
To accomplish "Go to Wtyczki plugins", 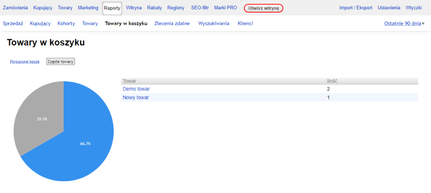I will [414, 8].
